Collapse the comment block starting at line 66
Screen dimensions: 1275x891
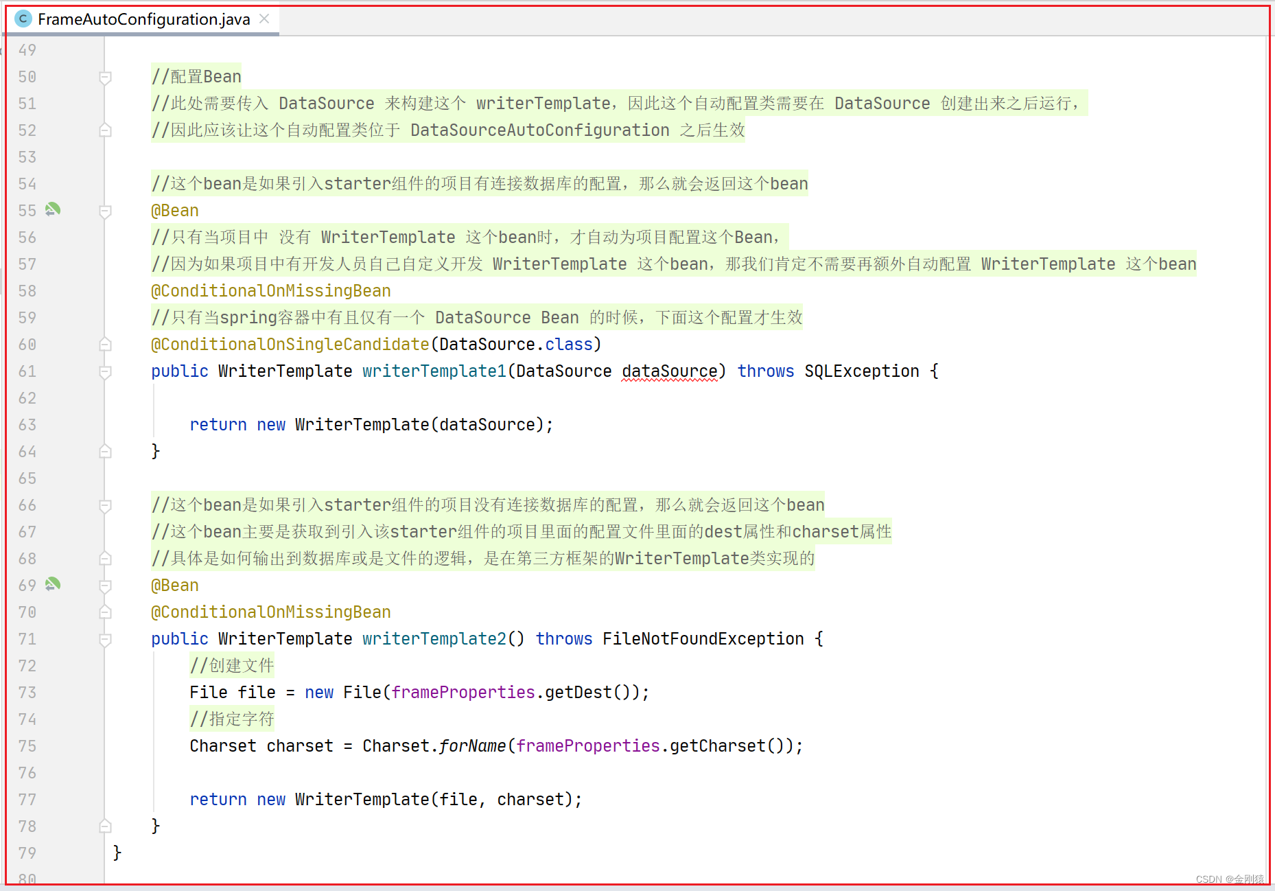105,505
